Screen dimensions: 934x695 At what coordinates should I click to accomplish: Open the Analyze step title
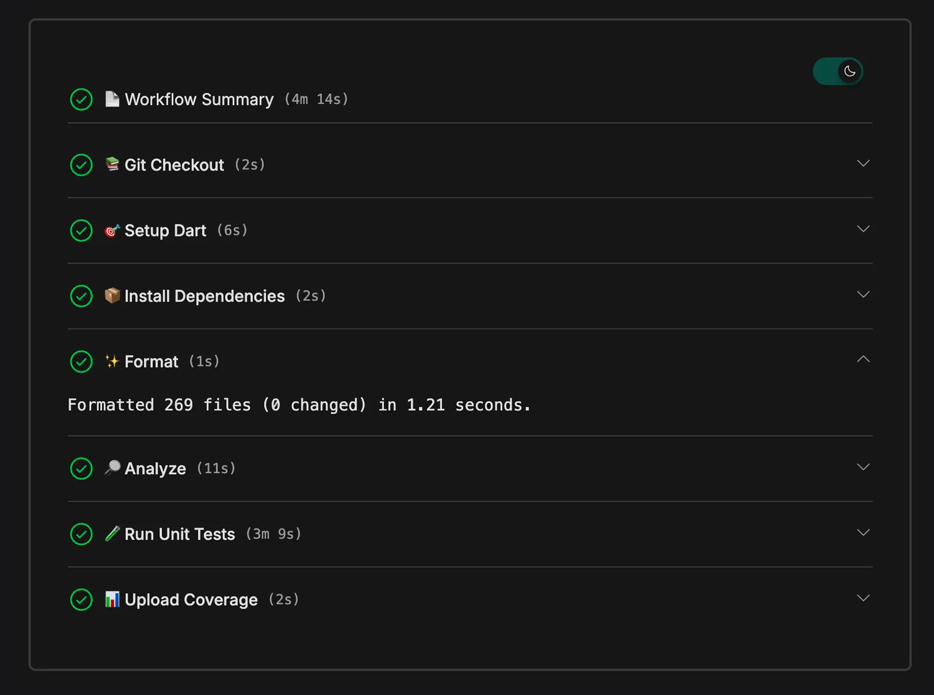click(155, 468)
